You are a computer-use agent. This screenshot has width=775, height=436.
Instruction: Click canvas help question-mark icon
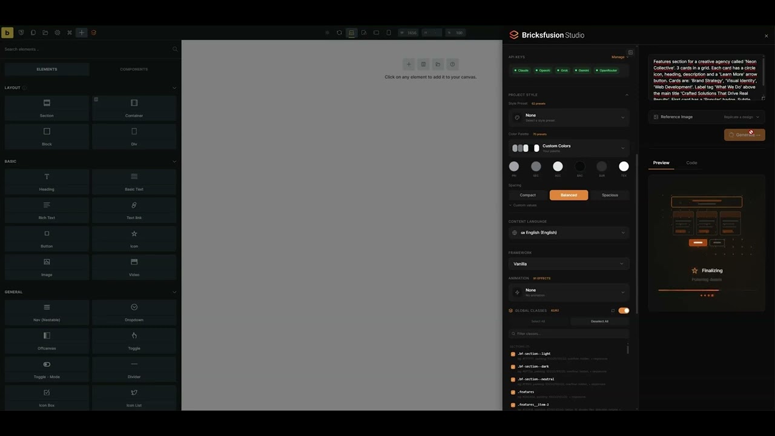click(452, 64)
